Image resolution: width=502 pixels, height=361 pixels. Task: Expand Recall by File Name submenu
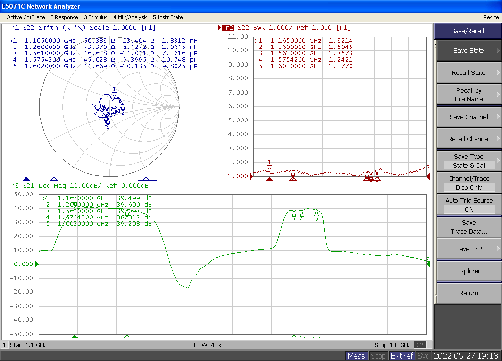coord(469,95)
